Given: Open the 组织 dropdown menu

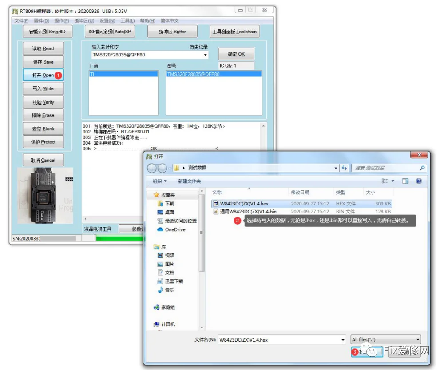Looking at the screenshot, I should tap(159, 181).
